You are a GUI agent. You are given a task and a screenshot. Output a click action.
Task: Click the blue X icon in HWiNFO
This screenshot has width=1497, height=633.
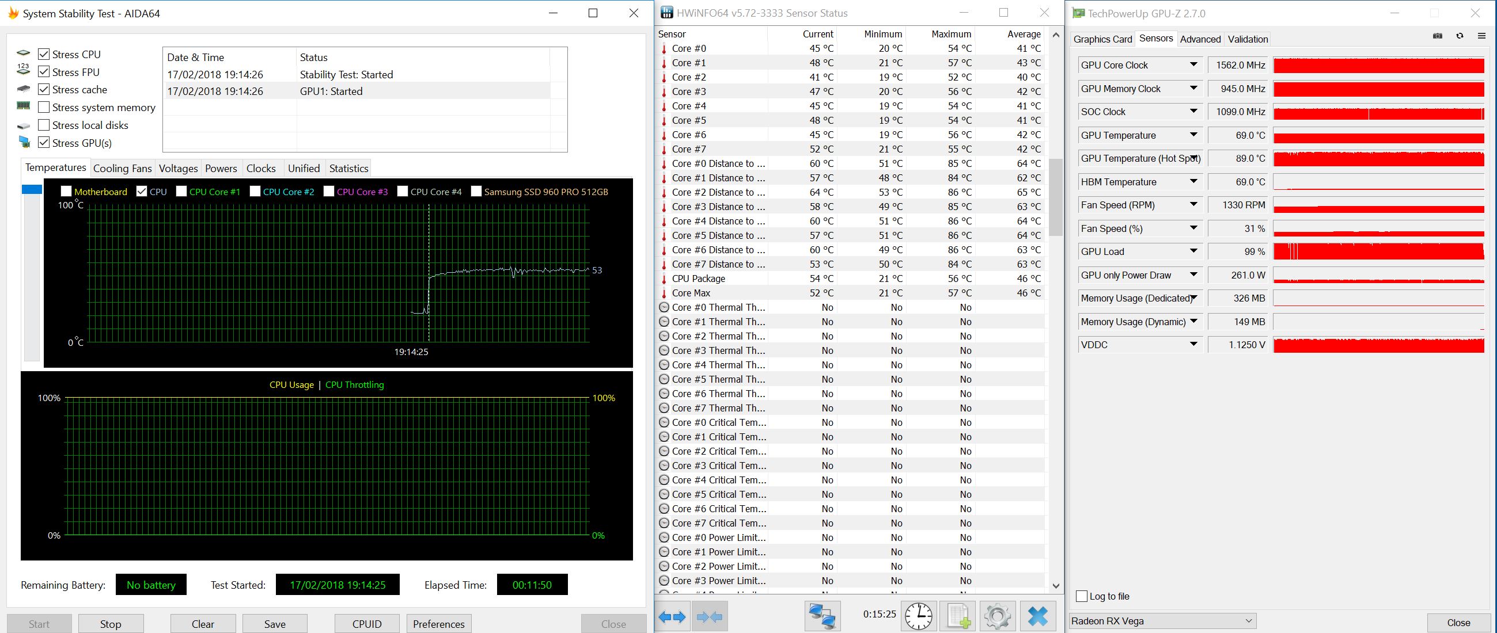point(1038,617)
